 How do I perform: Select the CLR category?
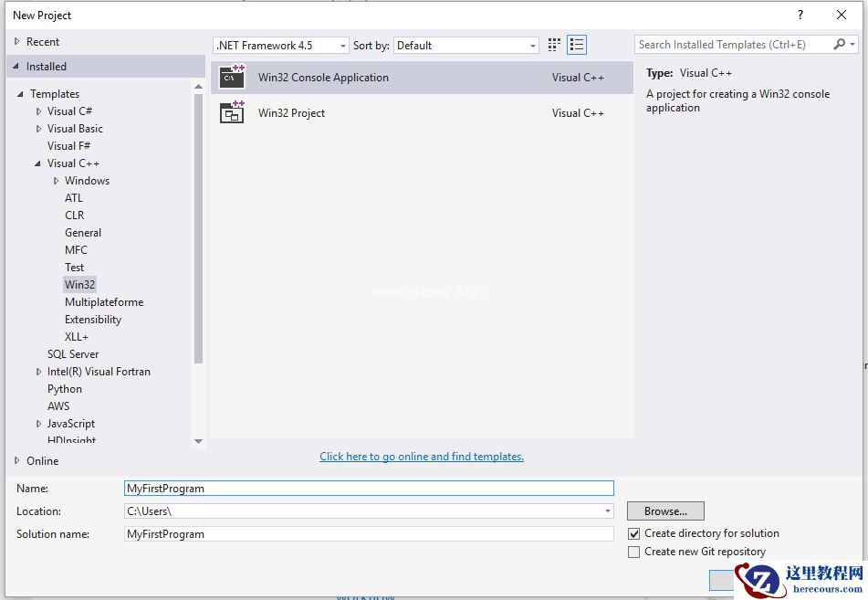point(74,215)
